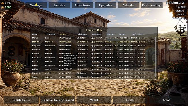Open the Messages menu
Image resolution: width=188 pixels, height=106 pixels.
[x=36, y=5]
